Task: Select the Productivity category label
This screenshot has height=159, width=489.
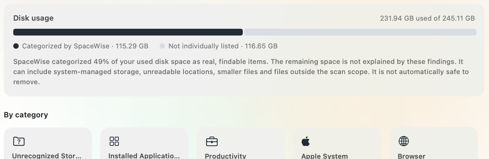Action: tap(225, 156)
